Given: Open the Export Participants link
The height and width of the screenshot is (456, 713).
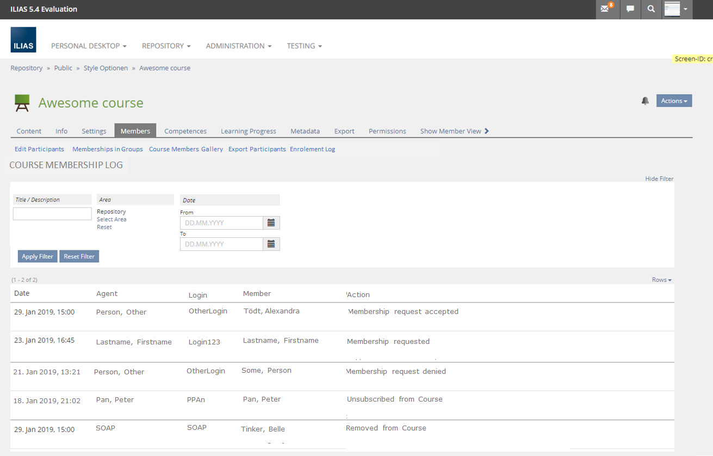Looking at the screenshot, I should point(257,149).
